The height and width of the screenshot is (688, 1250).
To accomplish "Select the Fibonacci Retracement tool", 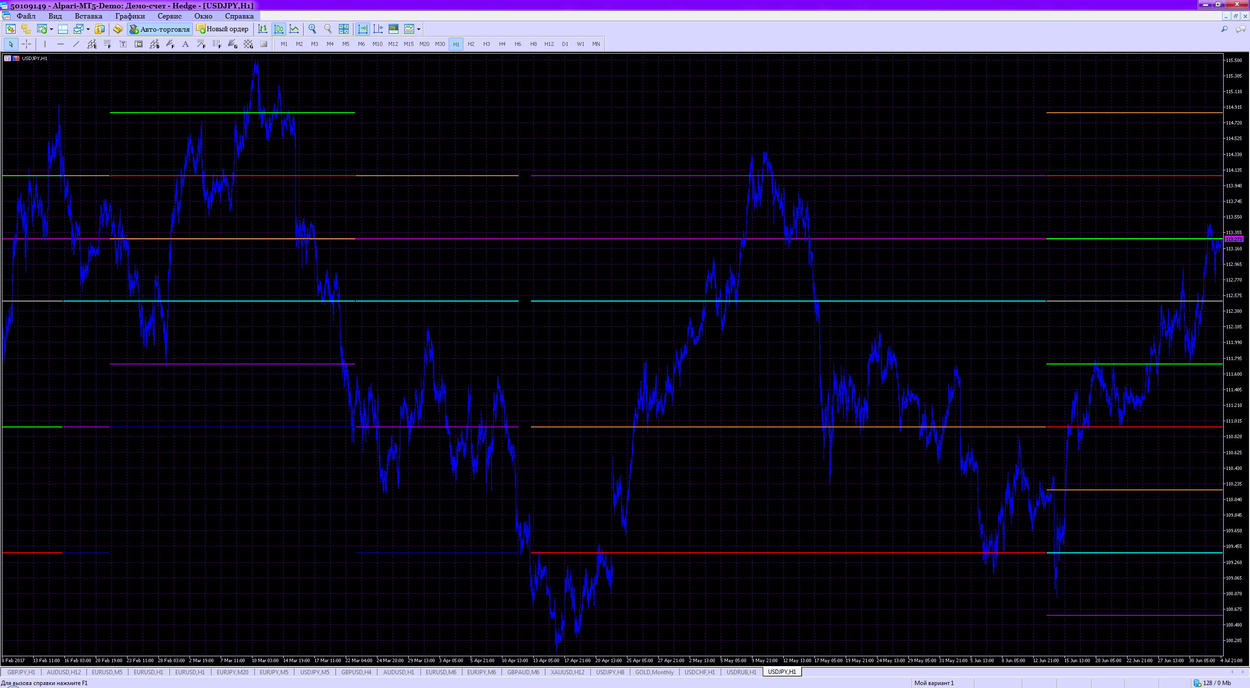I will tap(108, 44).
